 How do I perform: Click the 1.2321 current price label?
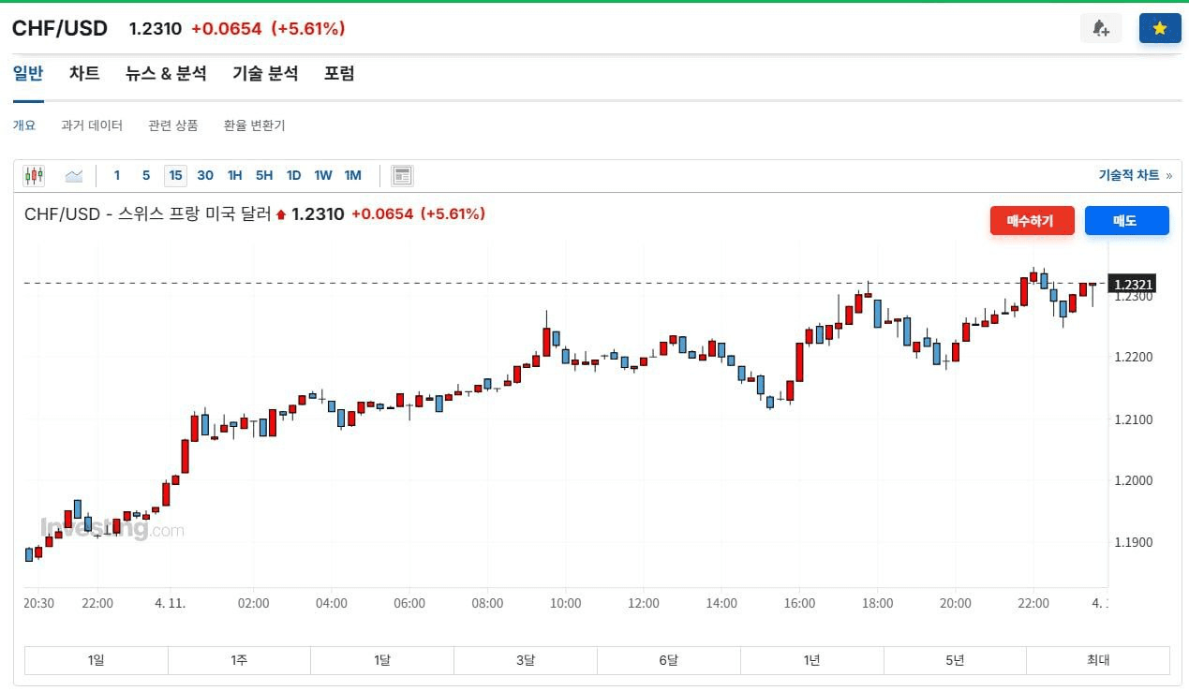click(1133, 284)
